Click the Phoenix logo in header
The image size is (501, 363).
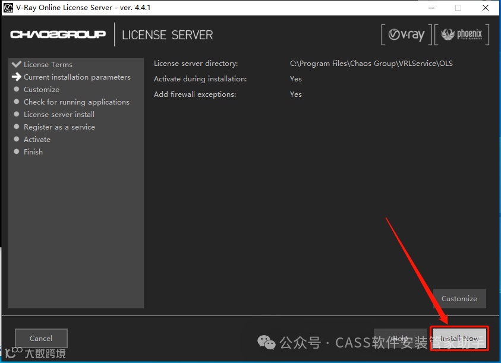pos(462,34)
